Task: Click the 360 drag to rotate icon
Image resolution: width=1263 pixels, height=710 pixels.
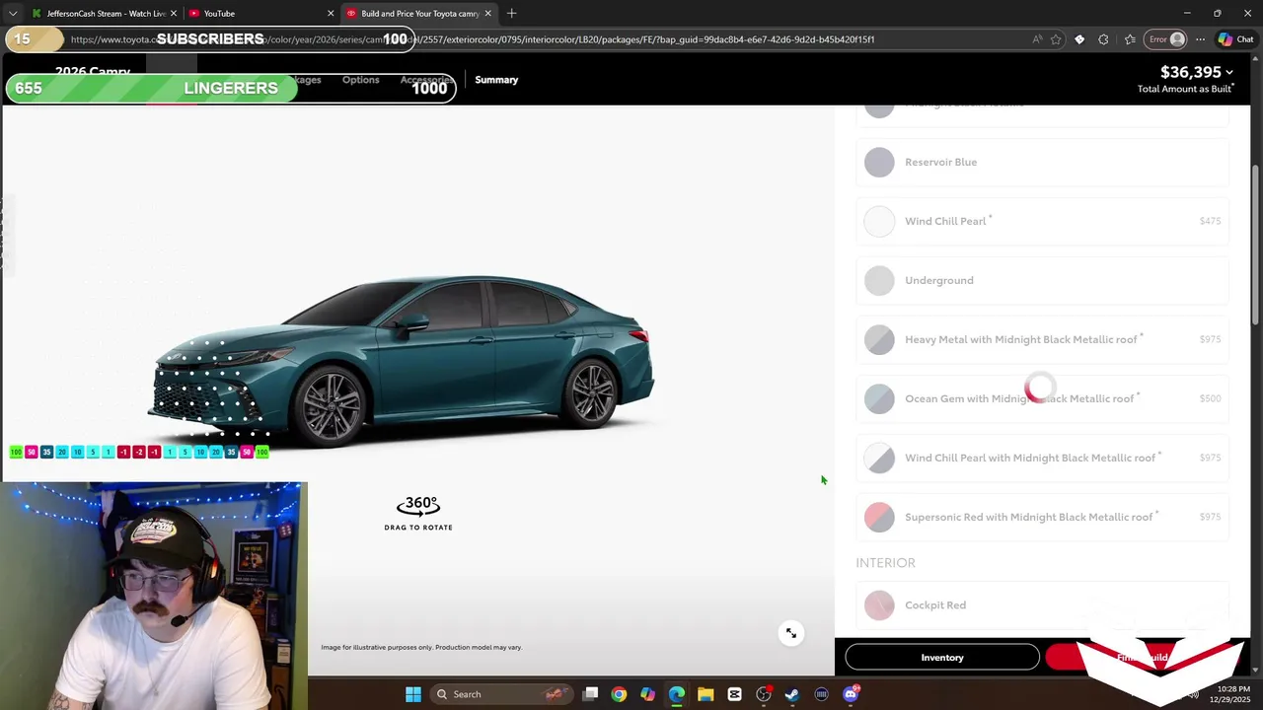Action: pos(418,513)
